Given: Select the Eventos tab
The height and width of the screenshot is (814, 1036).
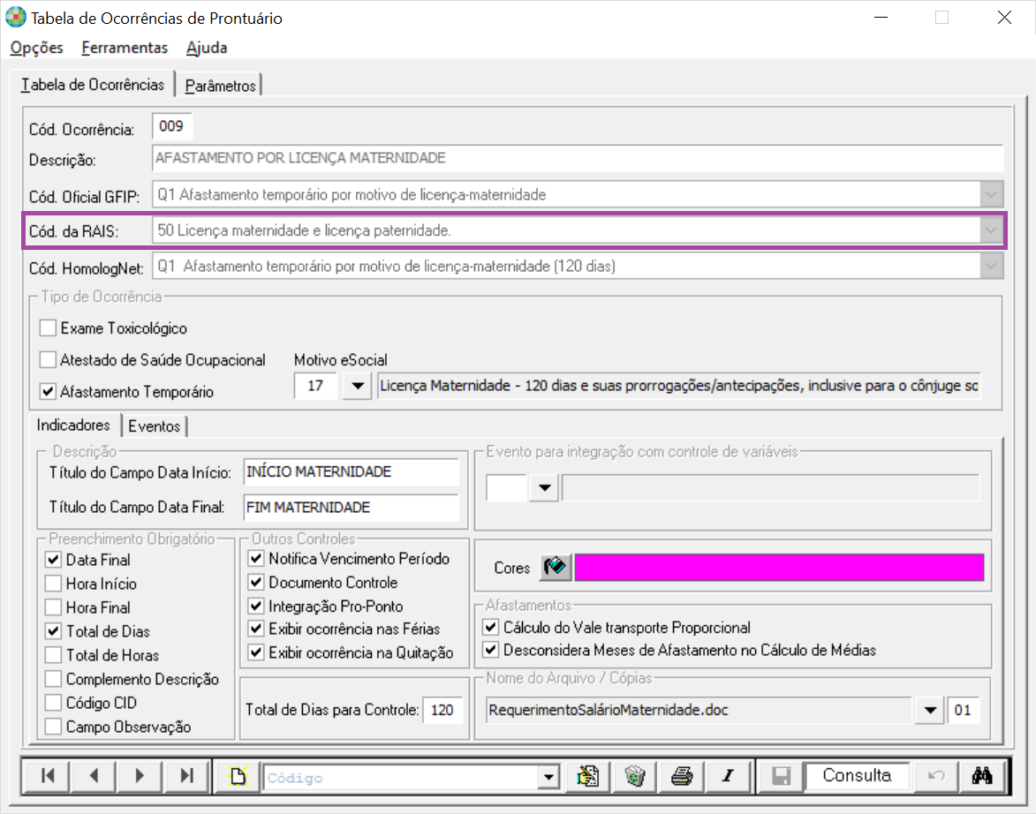Looking at the screenshot, I should pos(154,426).
